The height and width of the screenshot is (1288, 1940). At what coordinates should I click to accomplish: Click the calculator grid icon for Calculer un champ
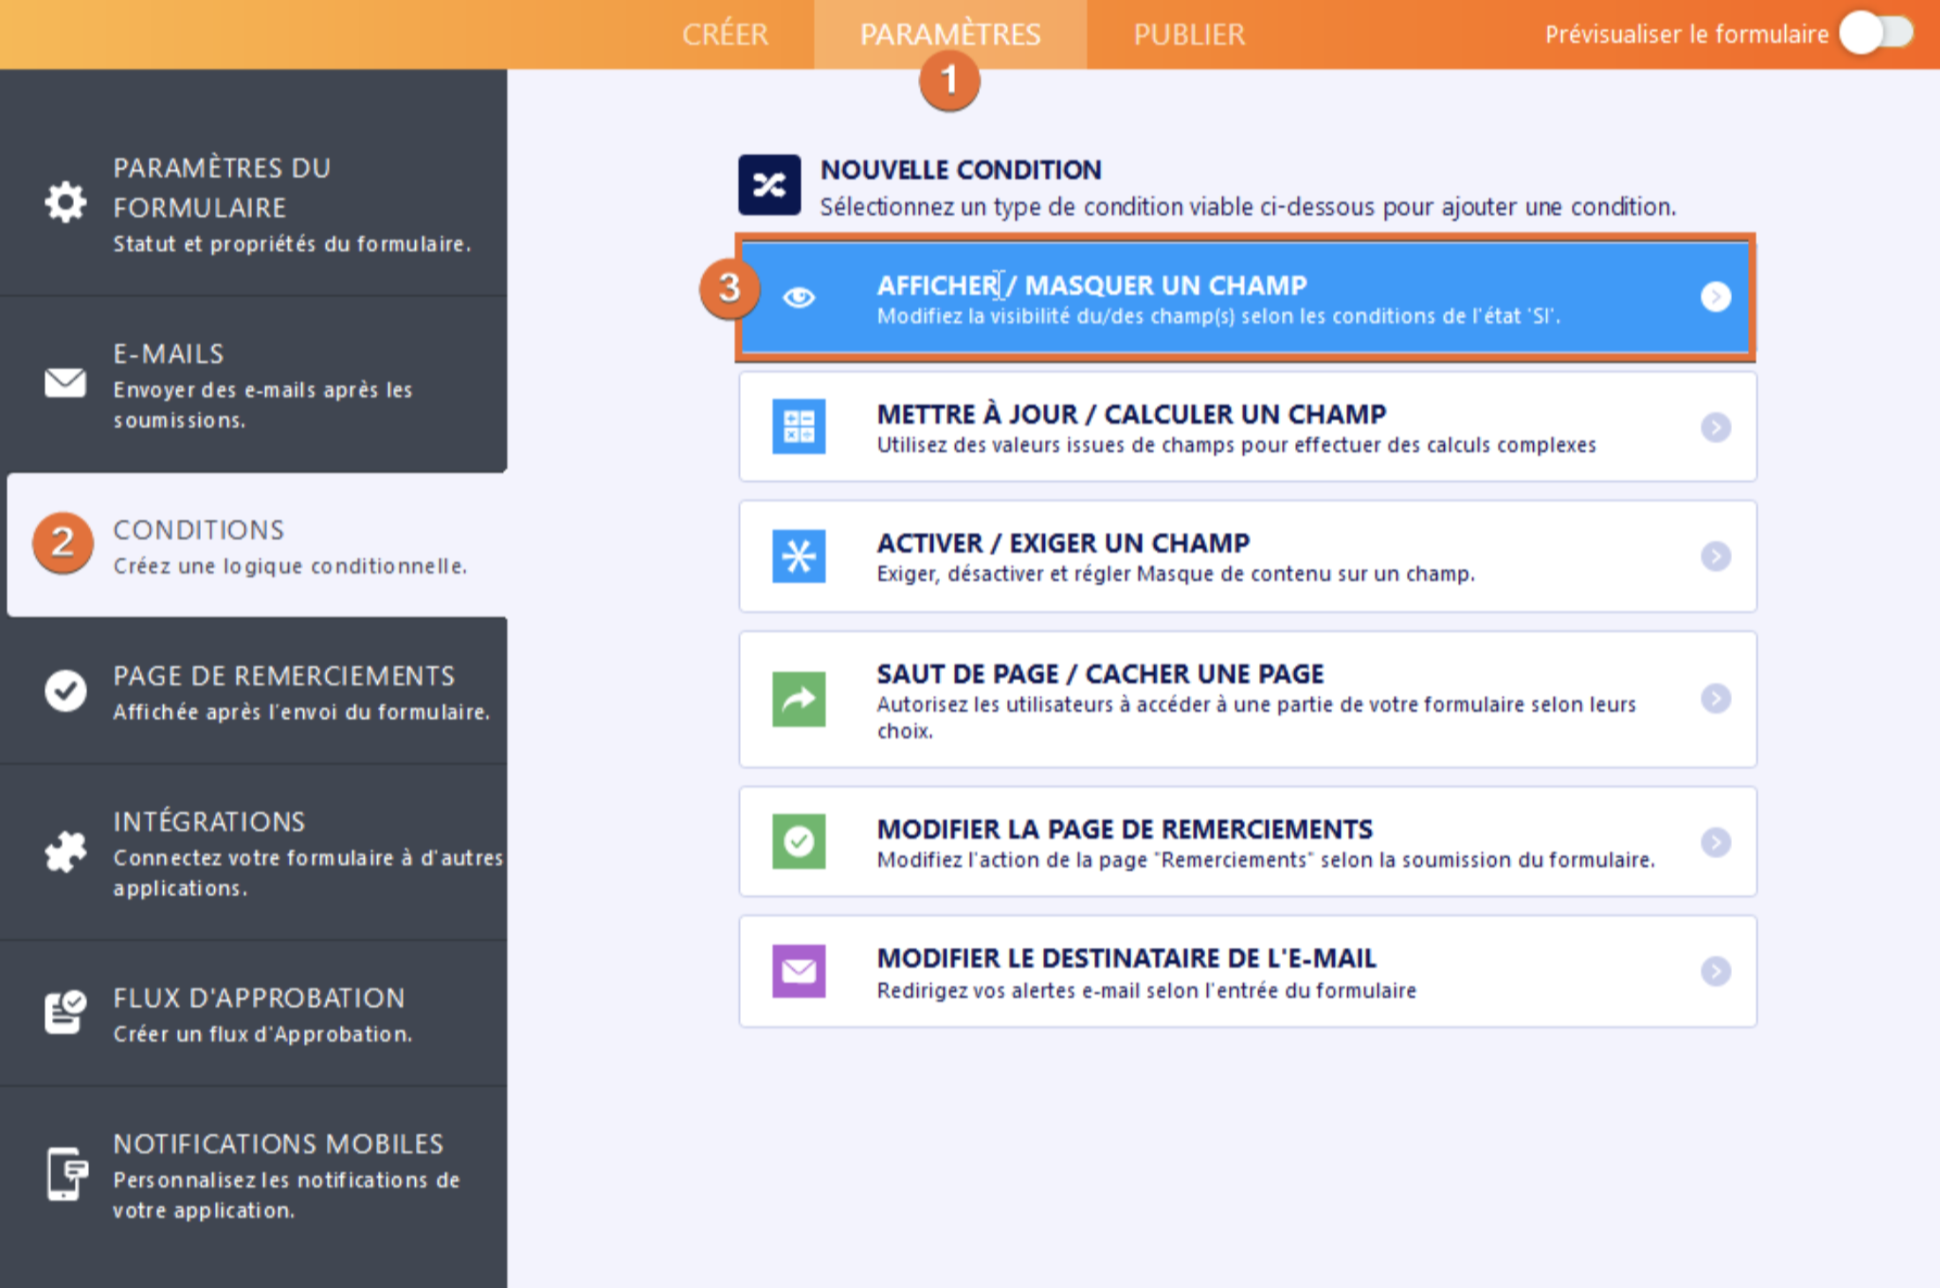pyautogui.click(x=798, y=427)
